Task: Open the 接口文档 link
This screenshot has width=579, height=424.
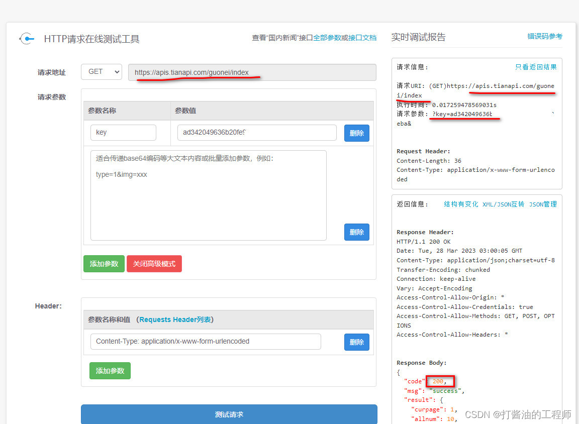Action: (x=364, y=37)
